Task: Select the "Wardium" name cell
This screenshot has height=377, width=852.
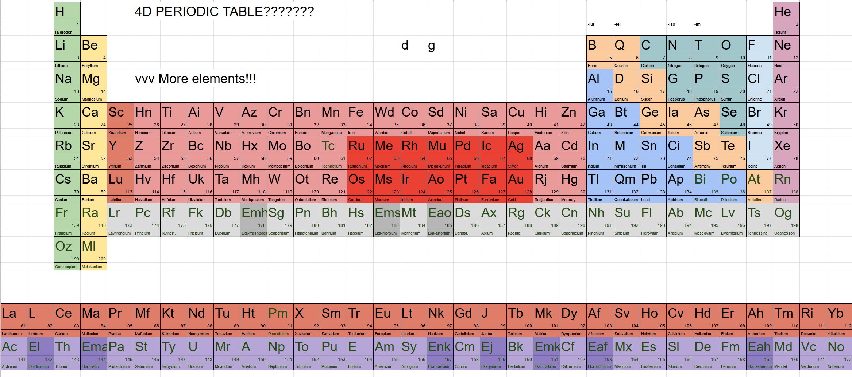Action: point(387,133)
